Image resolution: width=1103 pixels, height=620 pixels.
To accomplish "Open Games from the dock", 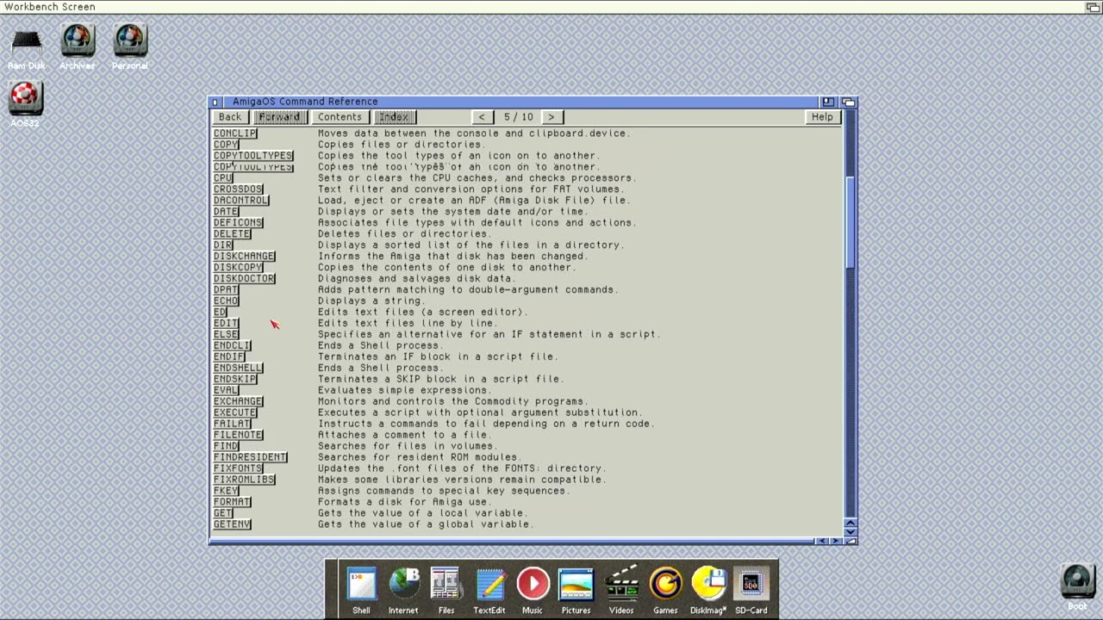I will pyautogui.click(x=665, y=592).
